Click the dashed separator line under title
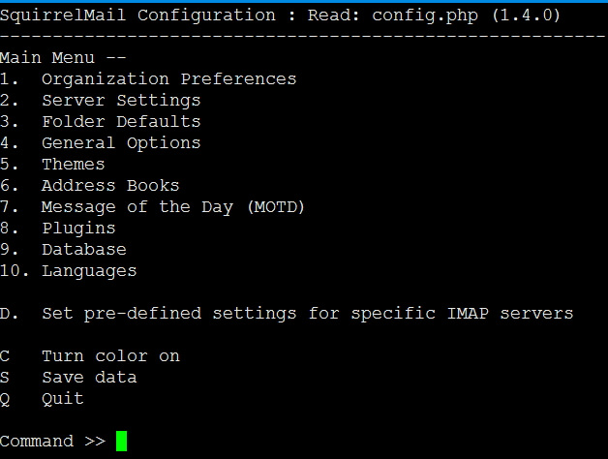The image size is (608, 459). click(x=302, y=37)
